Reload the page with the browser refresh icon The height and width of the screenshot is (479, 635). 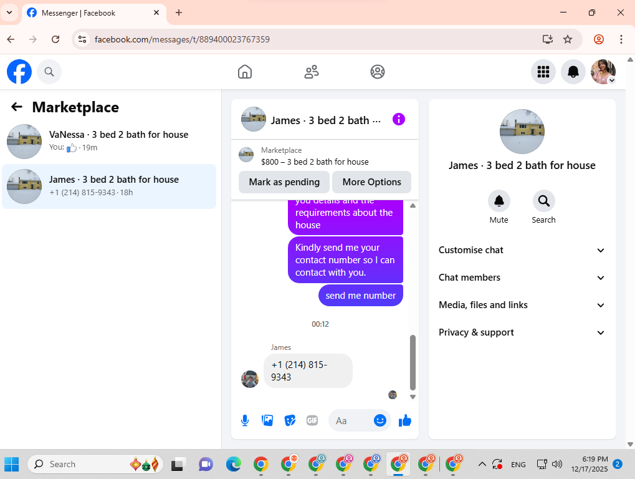(55, 39)
